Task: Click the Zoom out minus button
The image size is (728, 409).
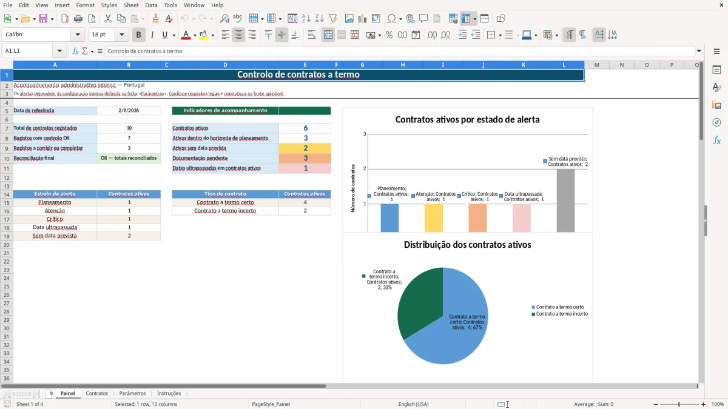Action: click(655, 404)
